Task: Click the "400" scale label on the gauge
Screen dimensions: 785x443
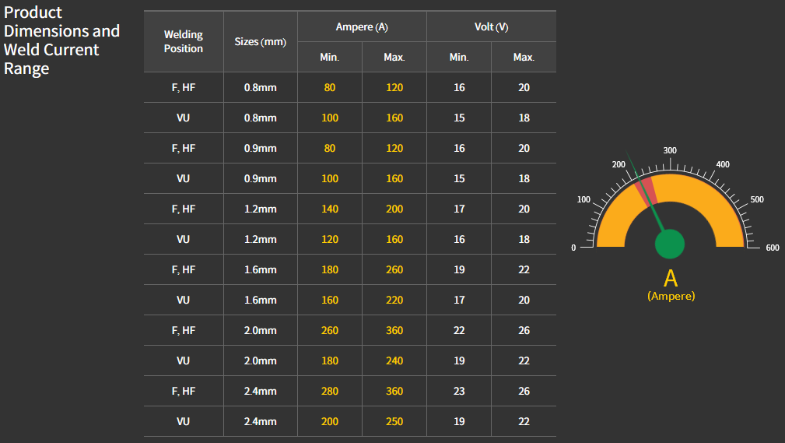Action: pyautogui.click(x=723, y=164)
